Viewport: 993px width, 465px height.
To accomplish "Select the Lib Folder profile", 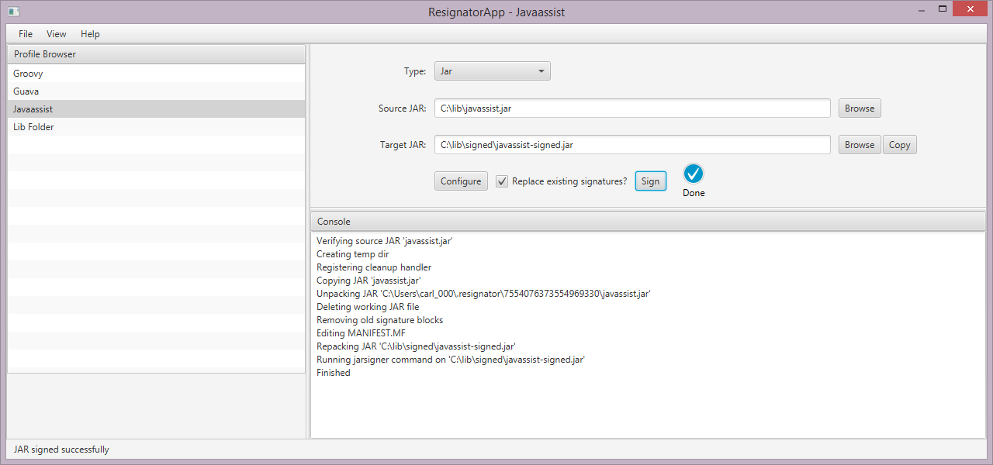I will 156,127.
